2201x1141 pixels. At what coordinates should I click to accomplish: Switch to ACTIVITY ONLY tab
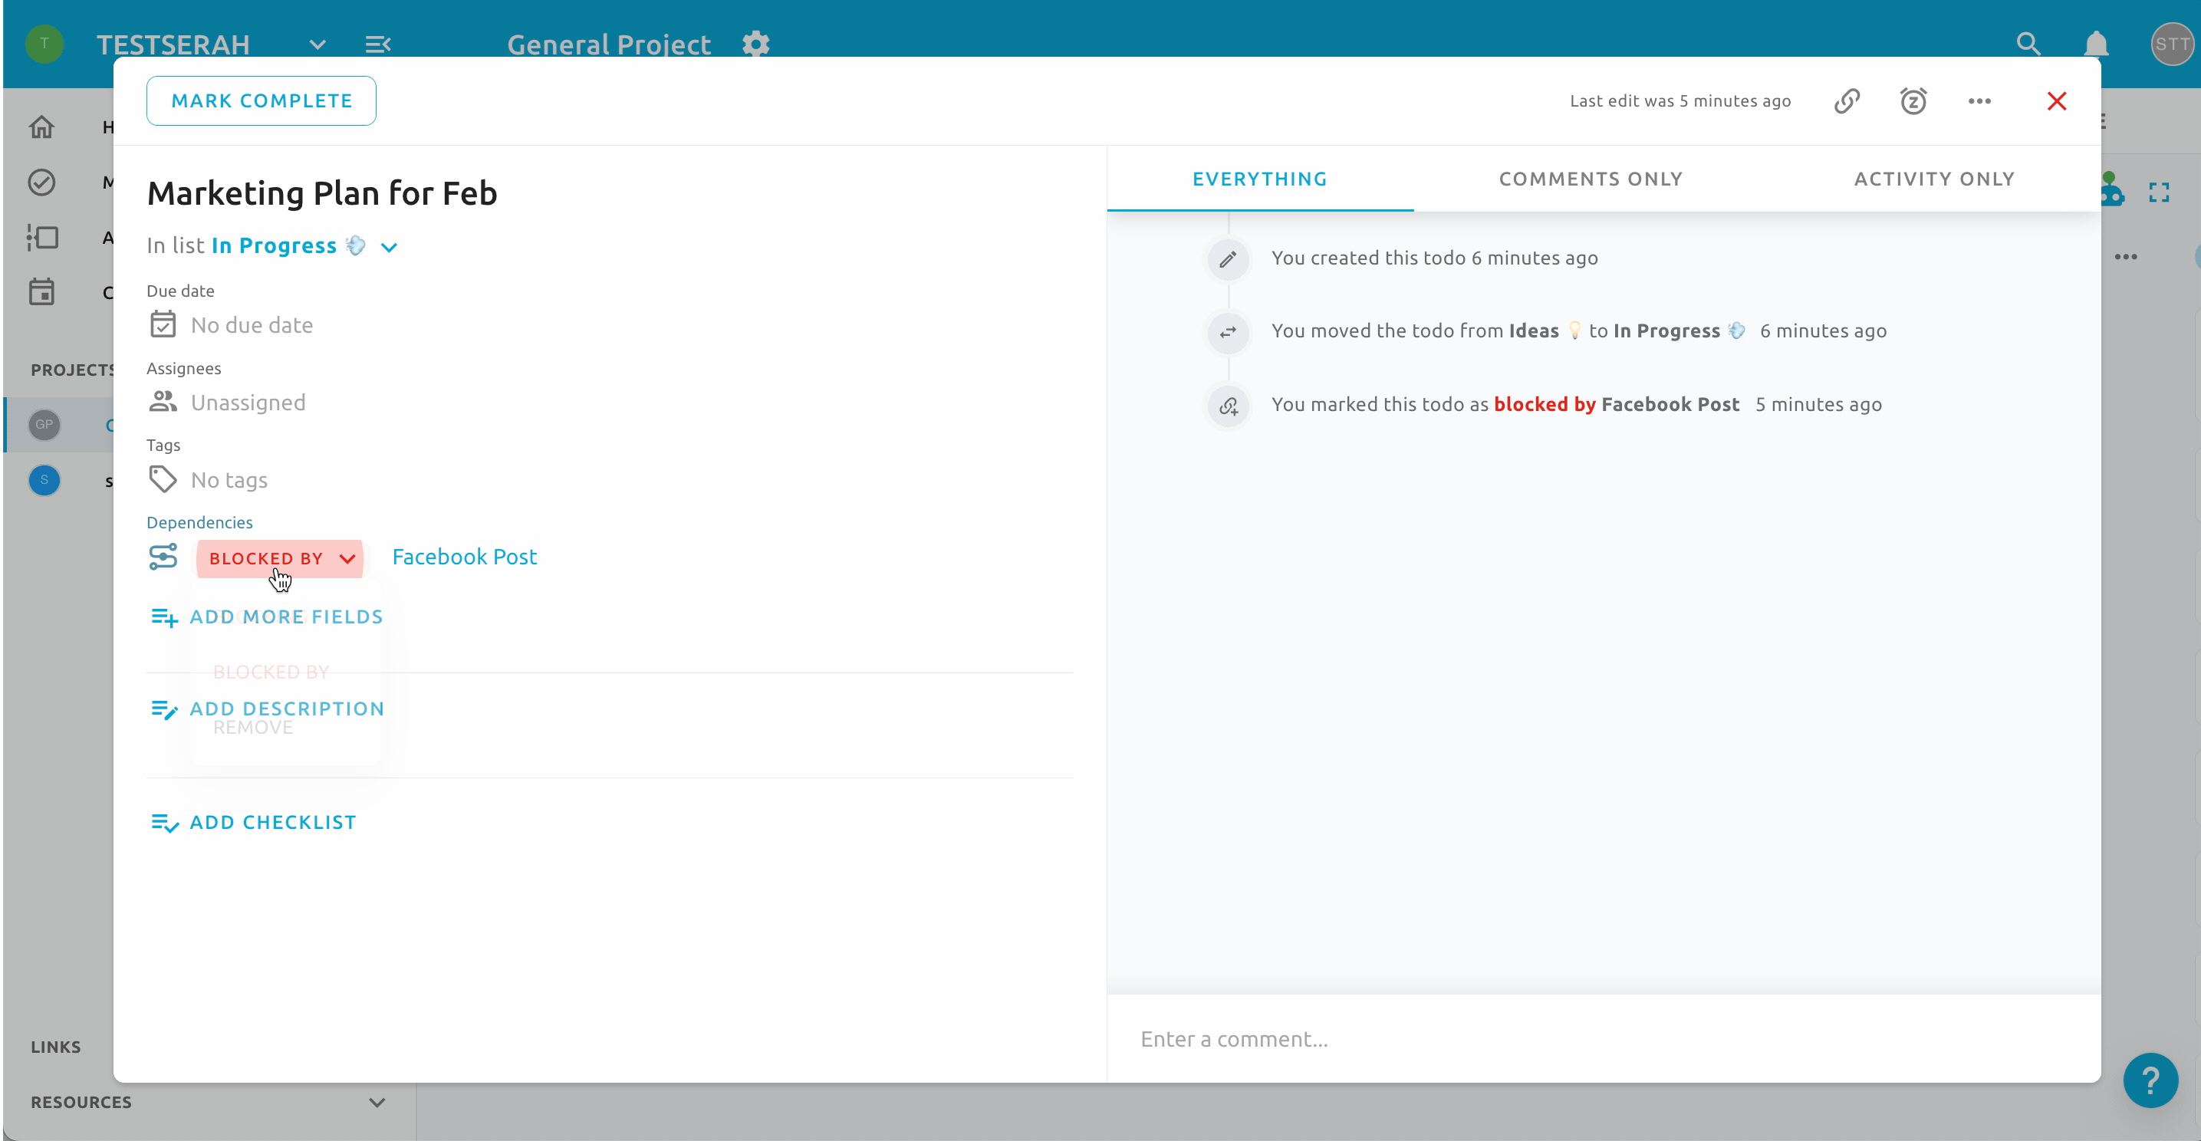coord(1933,179)
